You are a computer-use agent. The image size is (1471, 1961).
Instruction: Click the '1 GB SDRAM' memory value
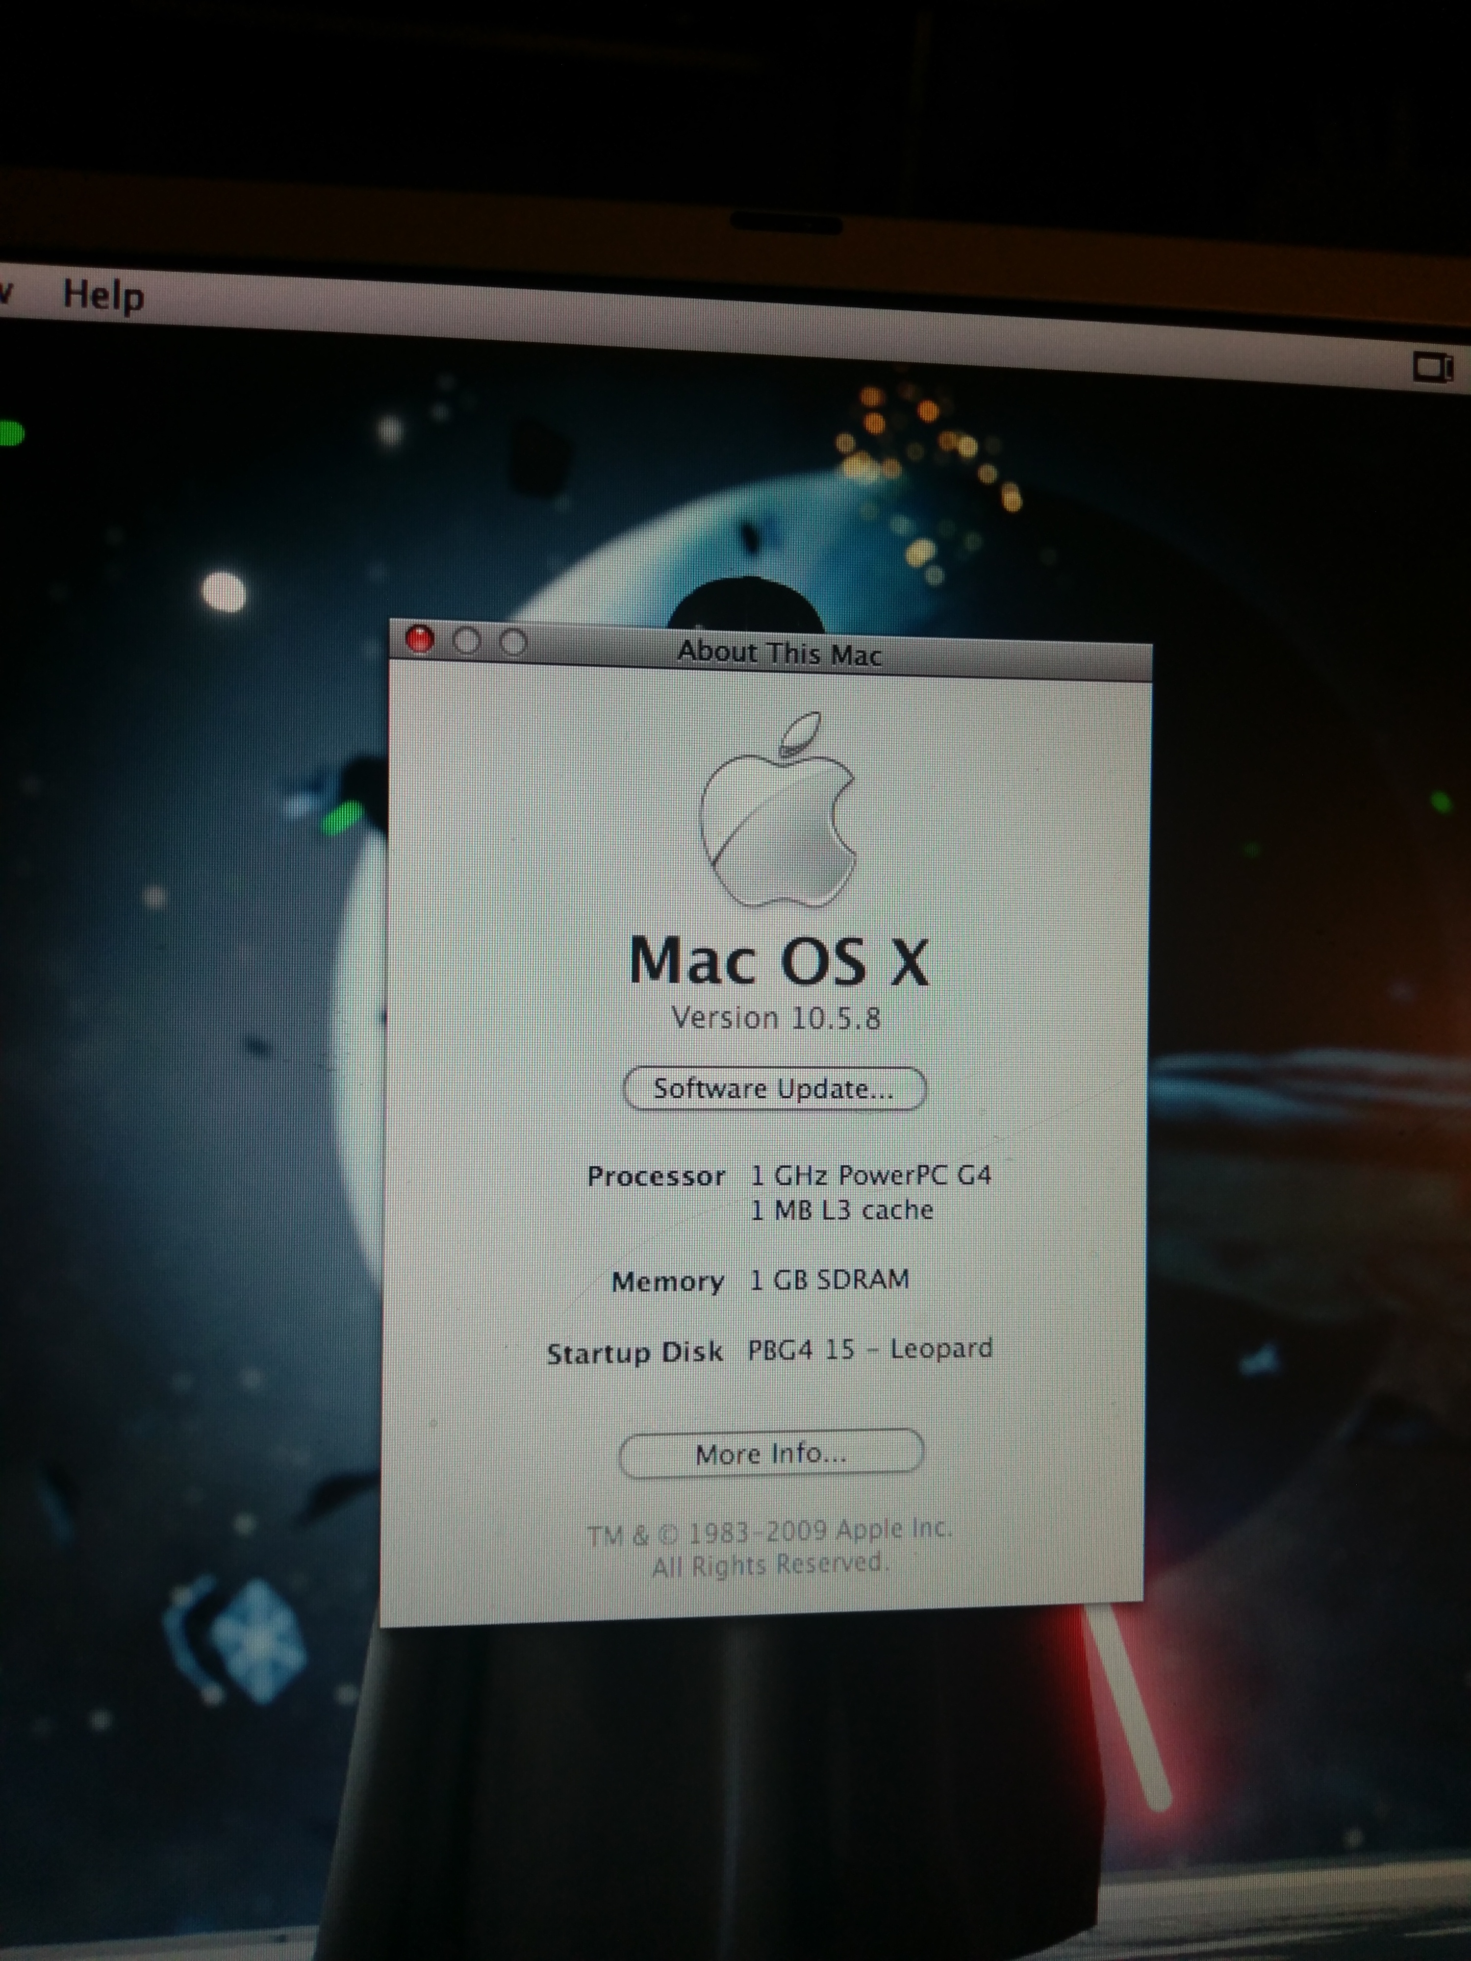tap(829, 1279)
